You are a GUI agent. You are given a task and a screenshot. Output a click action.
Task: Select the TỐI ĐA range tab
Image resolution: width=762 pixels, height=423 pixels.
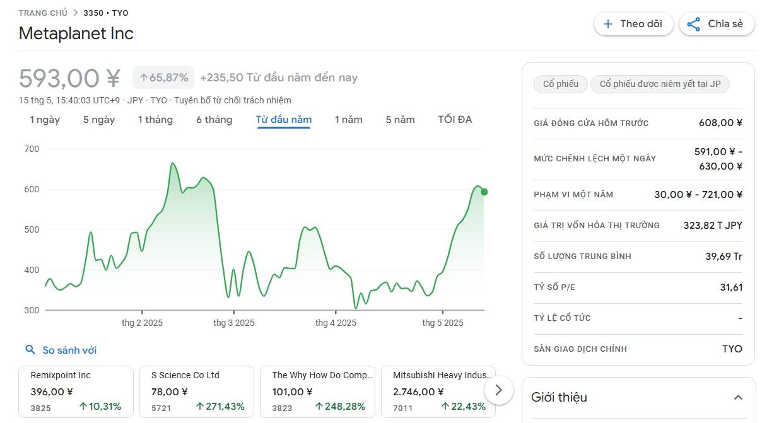(x=455, y=120)
